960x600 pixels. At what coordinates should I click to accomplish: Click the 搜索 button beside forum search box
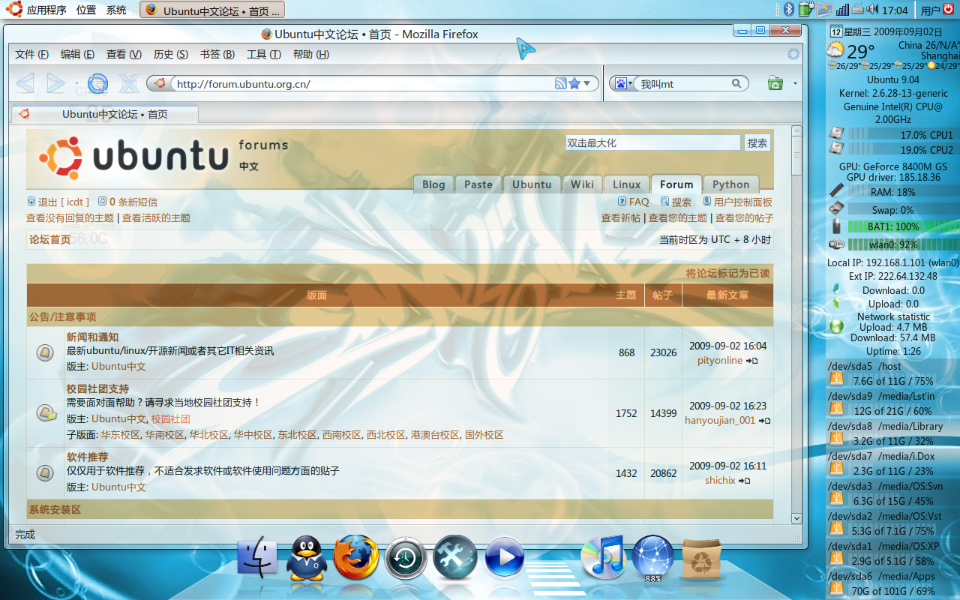757,142
